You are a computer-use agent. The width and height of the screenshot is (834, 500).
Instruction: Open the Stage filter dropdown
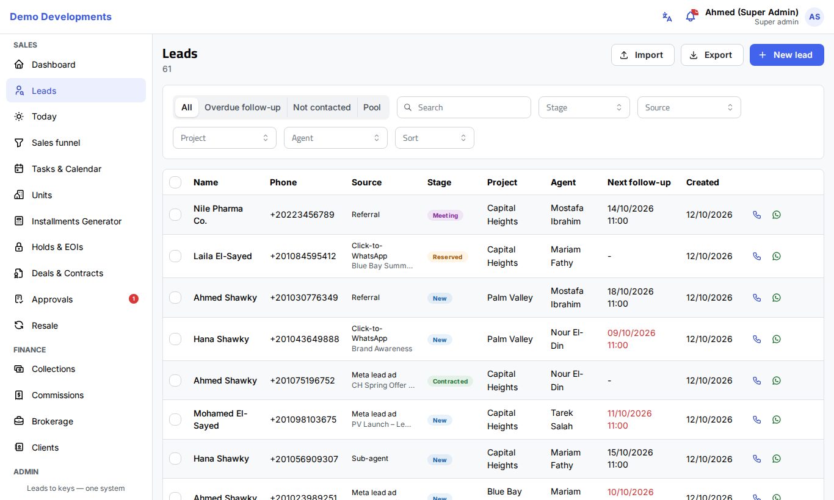pos(584,107)
